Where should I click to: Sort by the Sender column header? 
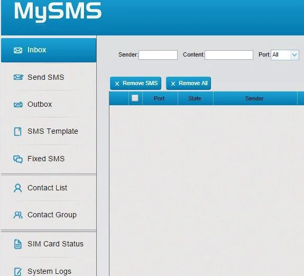[x=254, y=98]
